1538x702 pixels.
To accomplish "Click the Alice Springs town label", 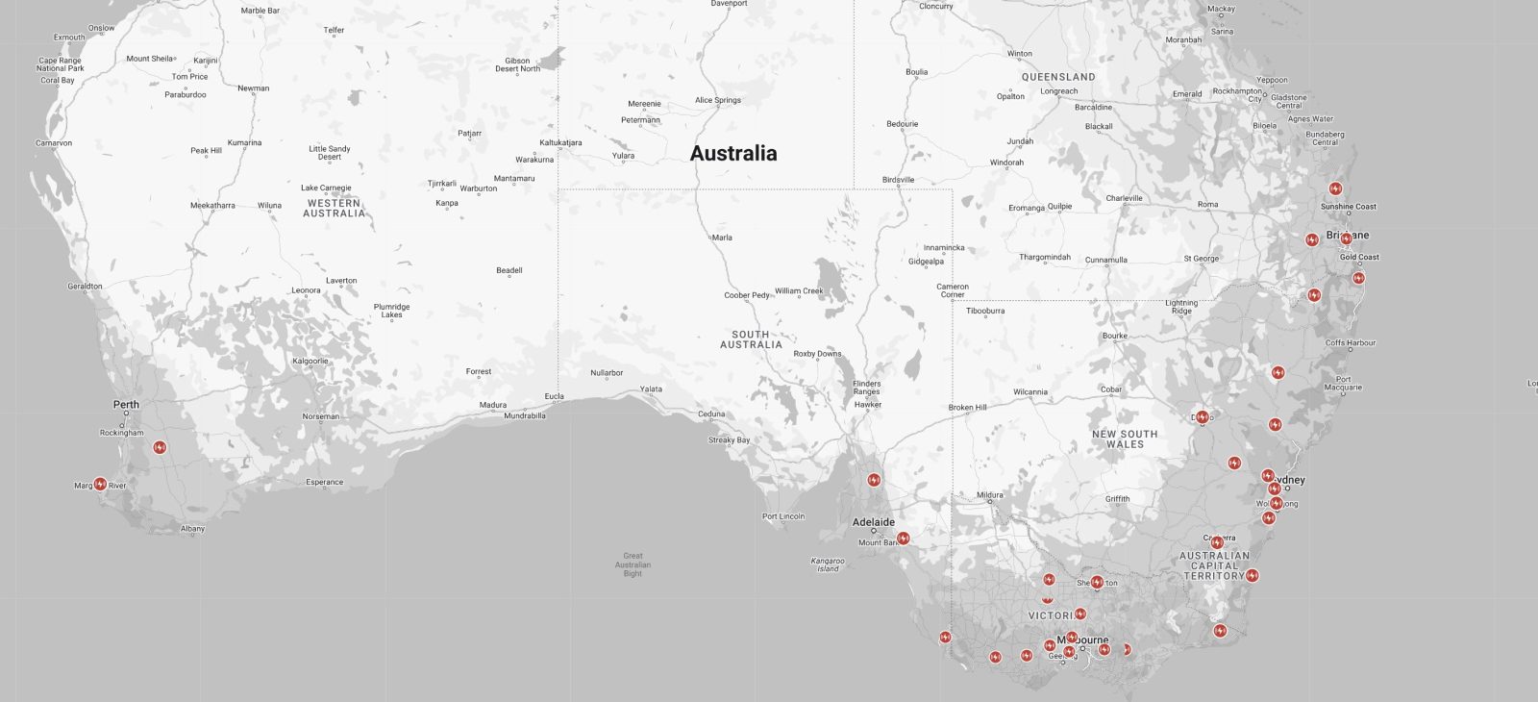I will click(x=718, y=100).
